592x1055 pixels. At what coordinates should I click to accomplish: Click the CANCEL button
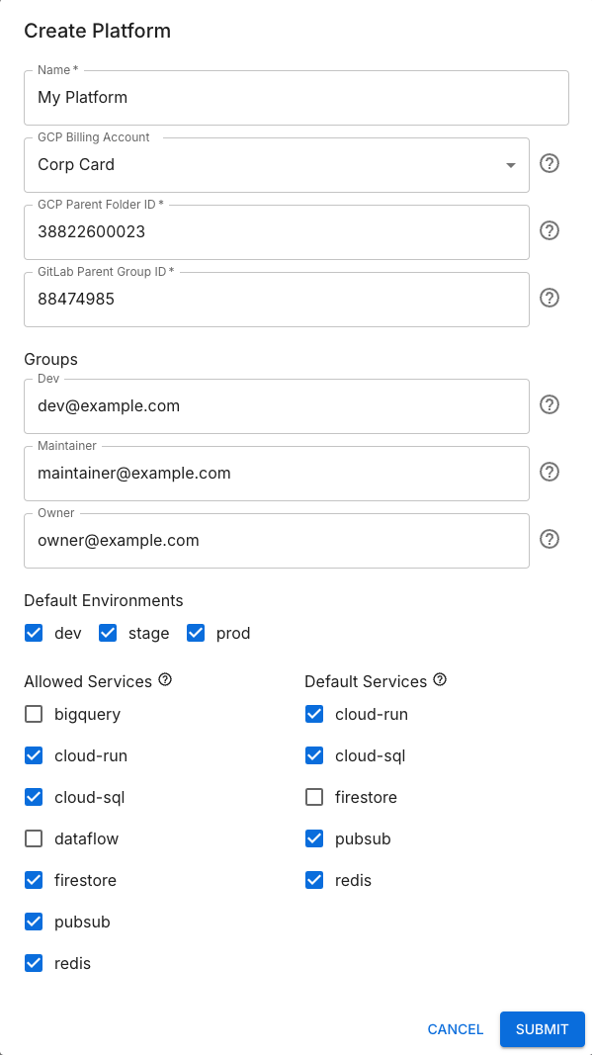[x=455, y=1029]
